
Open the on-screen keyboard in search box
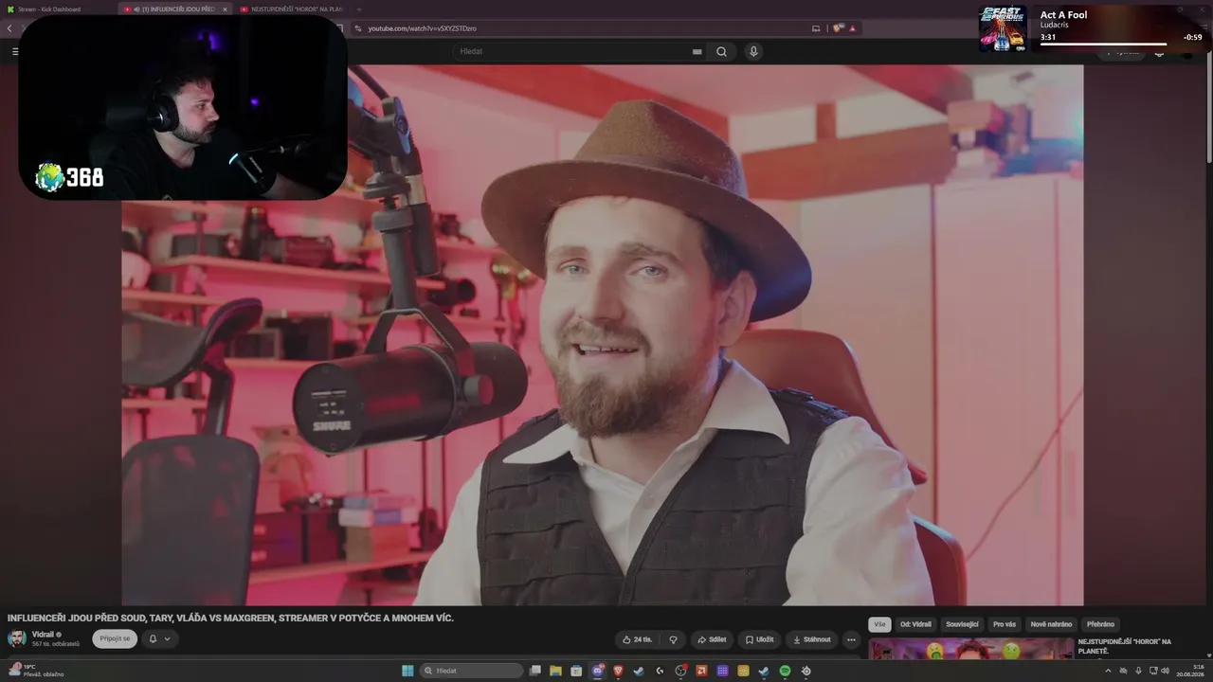(697, 51)
